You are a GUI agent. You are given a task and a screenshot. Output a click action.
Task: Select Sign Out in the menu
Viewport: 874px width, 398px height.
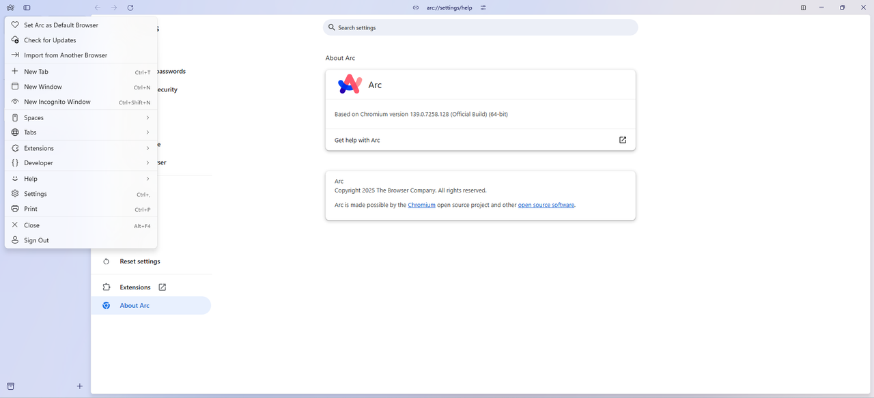tap(81, 240)
